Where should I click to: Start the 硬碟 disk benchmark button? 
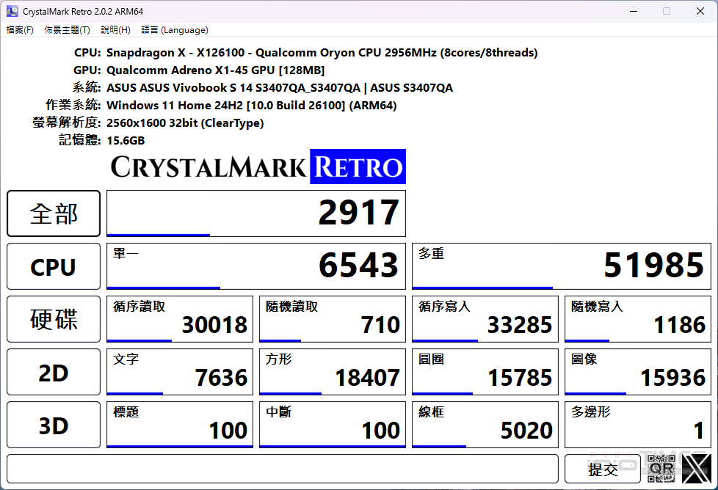coord(54,319)
